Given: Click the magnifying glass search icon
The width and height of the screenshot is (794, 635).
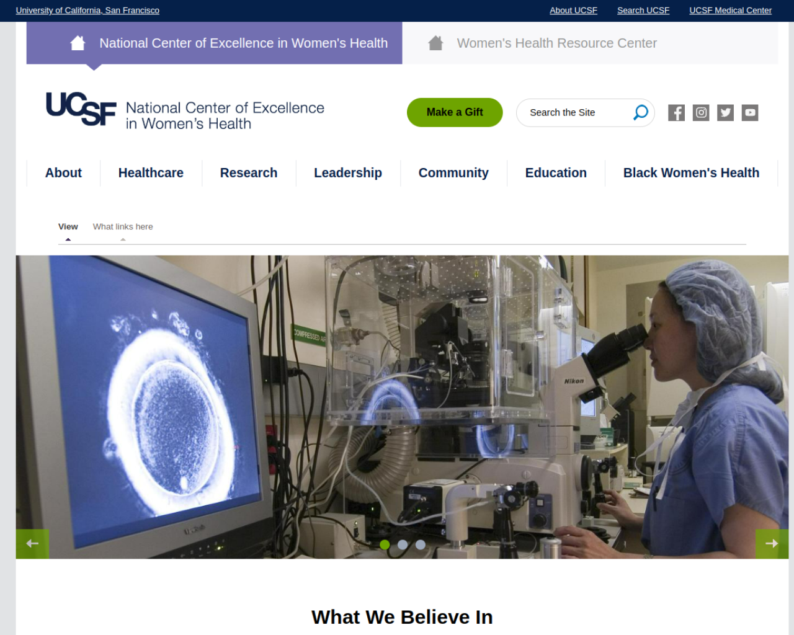Looking at the screenshot, I should pos(640,112).
